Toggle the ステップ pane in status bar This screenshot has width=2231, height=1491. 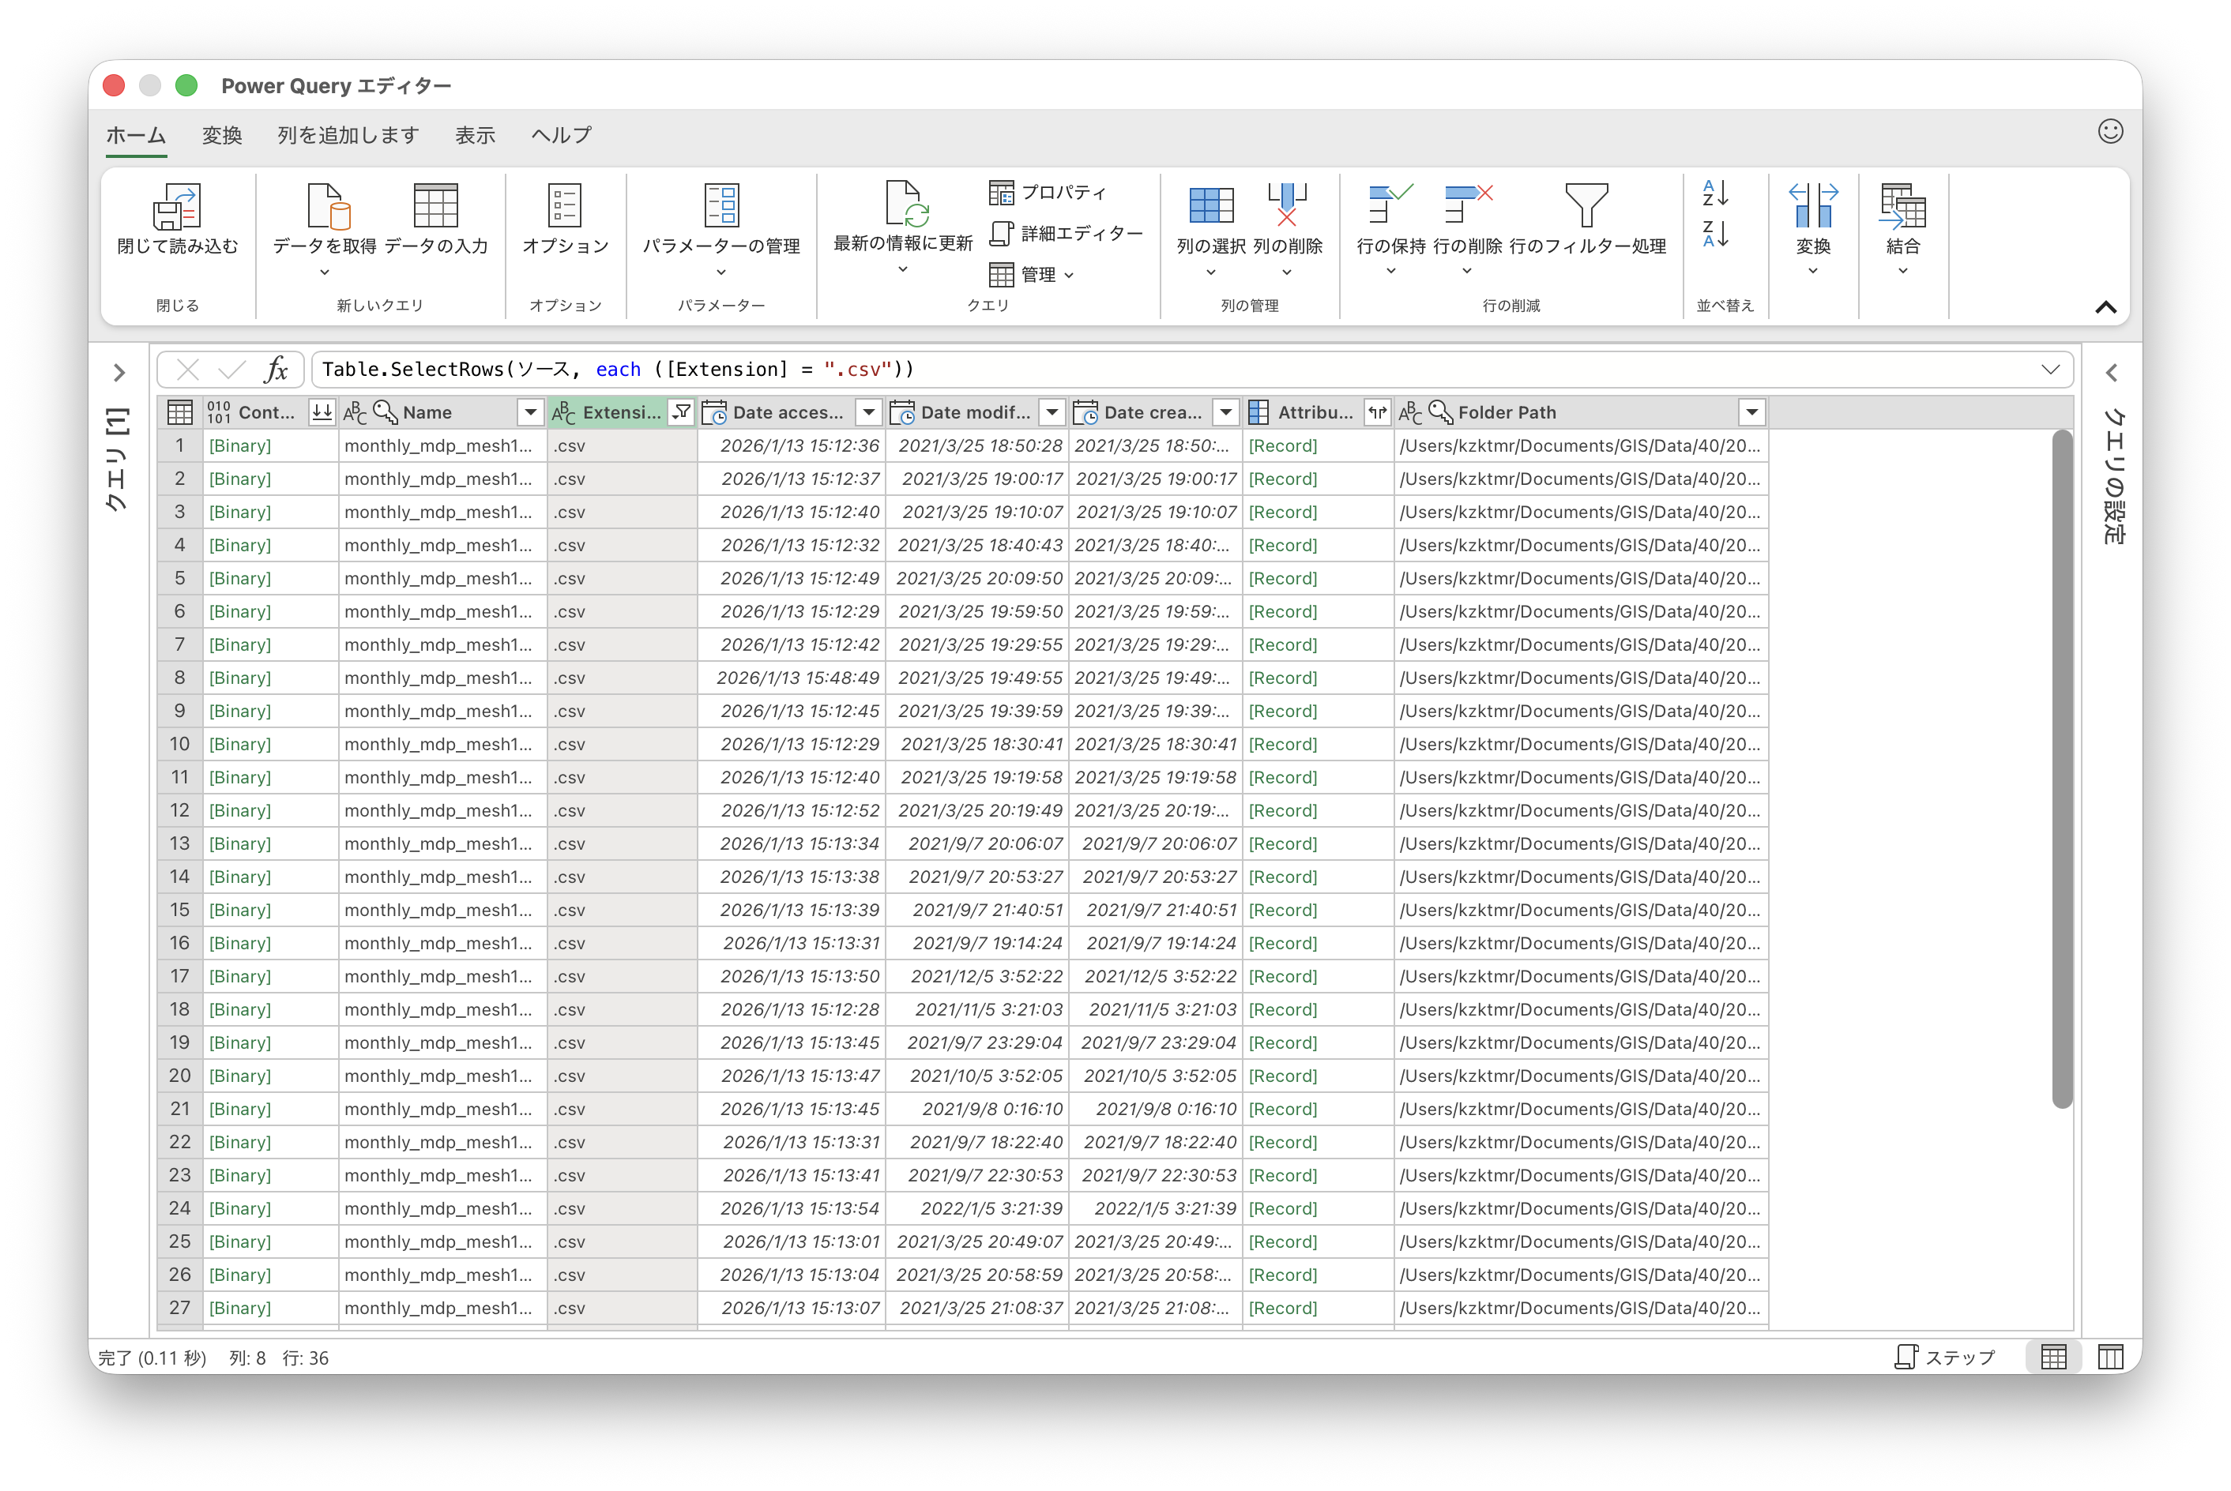pyautogui.click(x=1945, y=1357)
